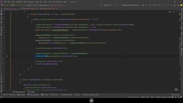Open the Event Log

click(176, 95)
